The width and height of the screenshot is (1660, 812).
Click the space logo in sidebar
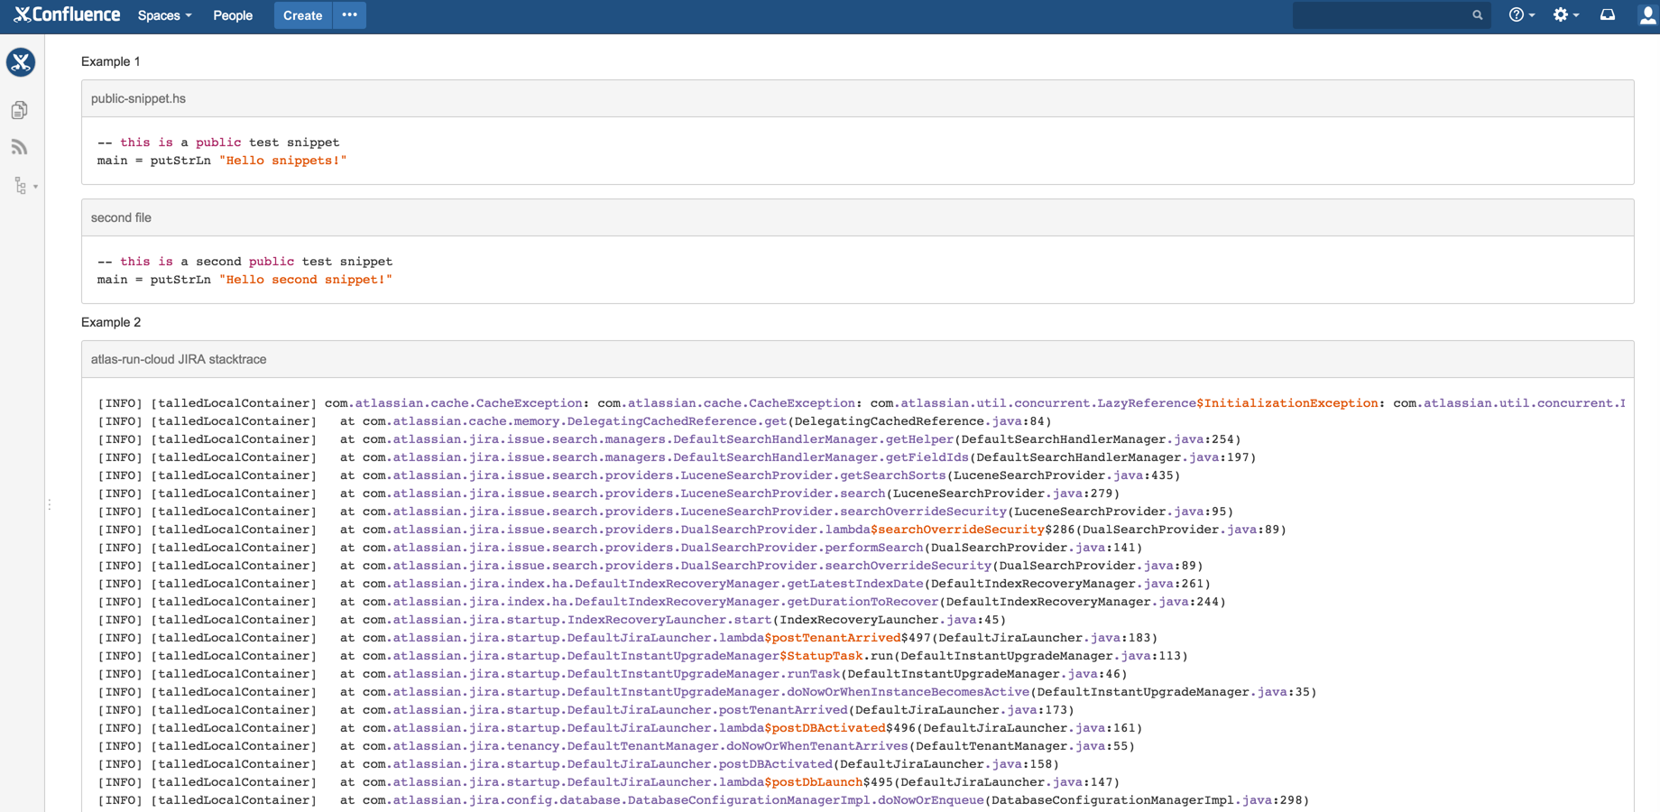(21, 62)
